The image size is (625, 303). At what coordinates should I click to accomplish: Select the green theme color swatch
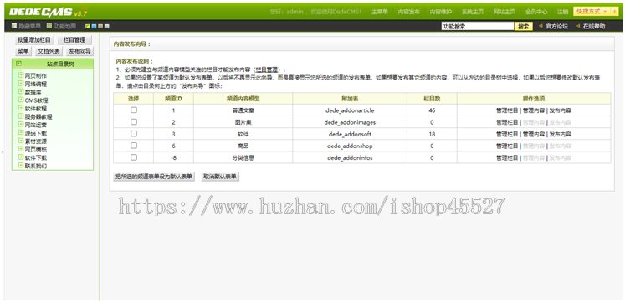pos(88,27)
